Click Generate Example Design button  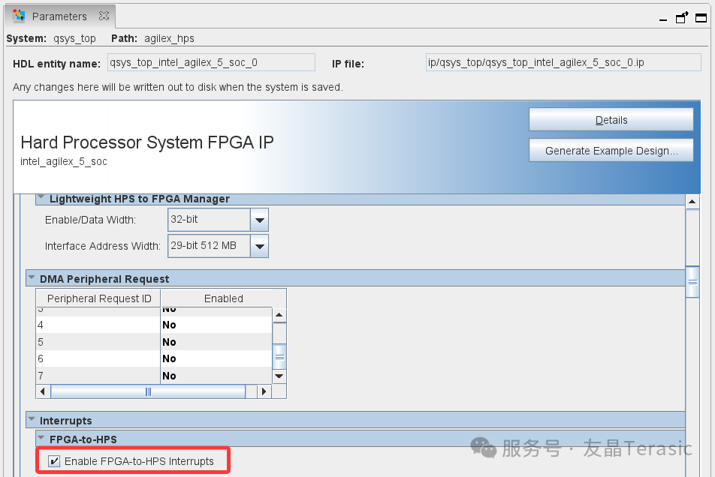[611, 150]
